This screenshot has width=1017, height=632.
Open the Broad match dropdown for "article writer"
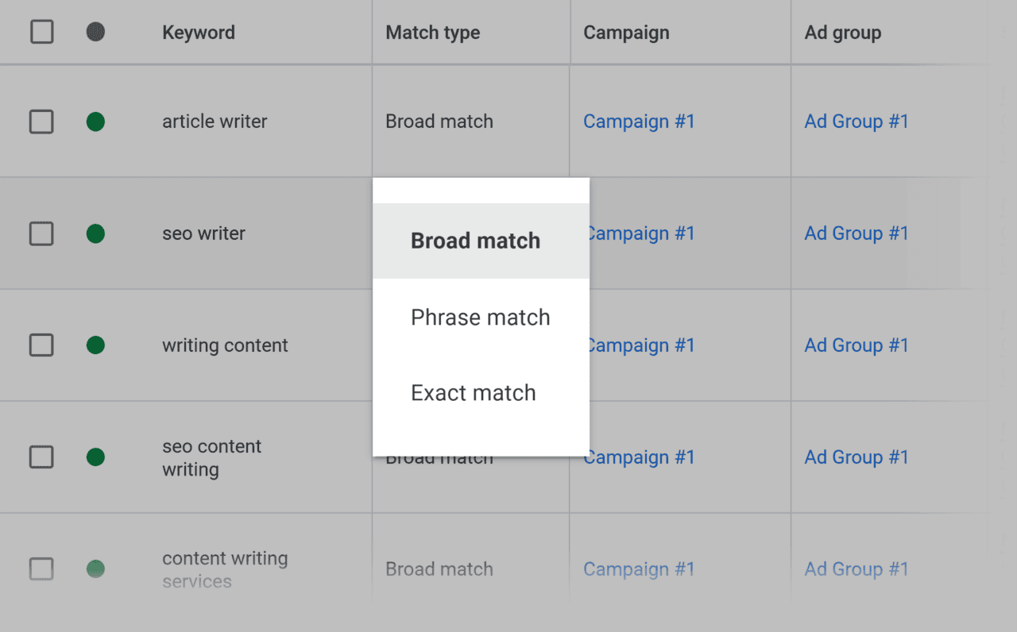[x=439, y=121]
